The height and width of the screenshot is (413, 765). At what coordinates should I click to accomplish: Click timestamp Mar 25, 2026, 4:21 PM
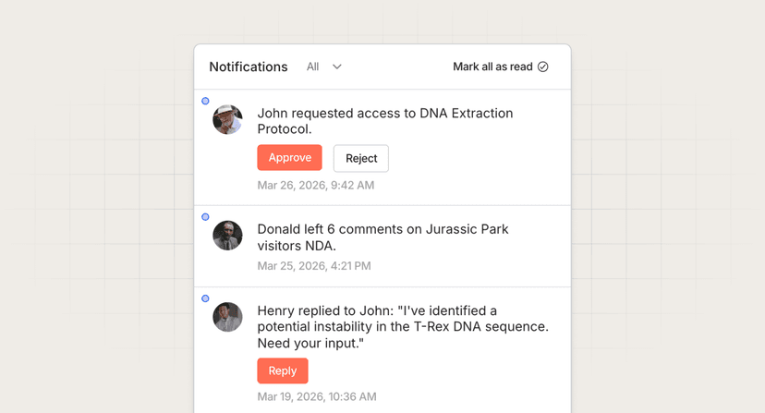pyautogui.click(x=314, y=266)
